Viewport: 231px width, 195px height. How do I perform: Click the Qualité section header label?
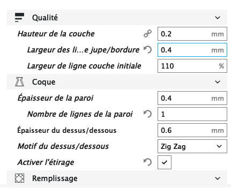pyautogui.click(x=45, y=18)
